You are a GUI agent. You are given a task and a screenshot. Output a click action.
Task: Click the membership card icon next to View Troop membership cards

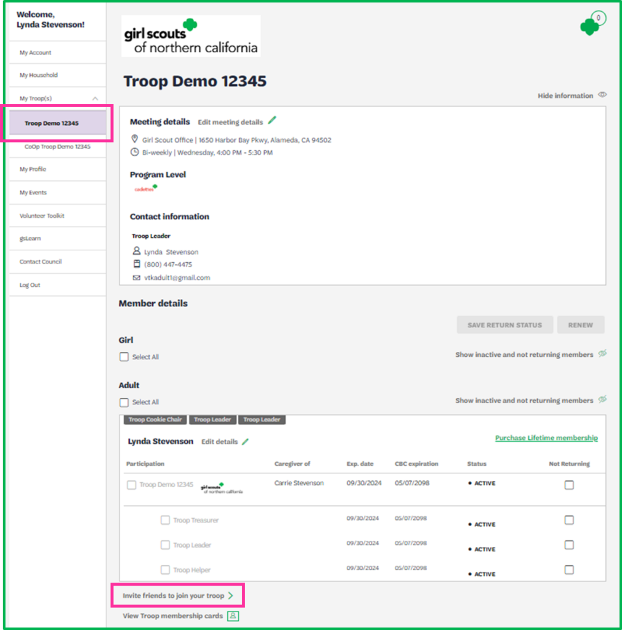click(233, 616)
